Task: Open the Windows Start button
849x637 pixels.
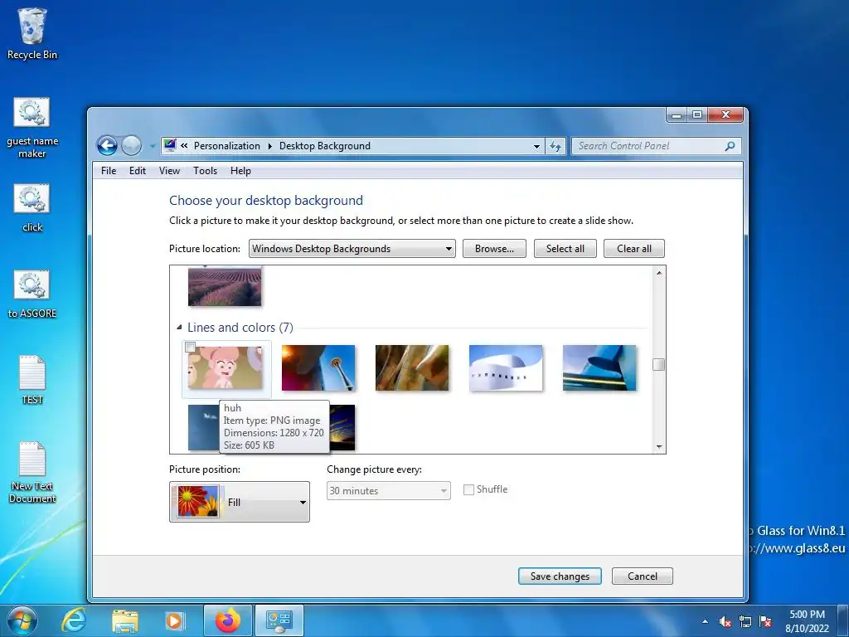Action: [x=22, y=620]
